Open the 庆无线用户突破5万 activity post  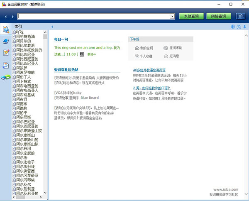pos(87,108)
